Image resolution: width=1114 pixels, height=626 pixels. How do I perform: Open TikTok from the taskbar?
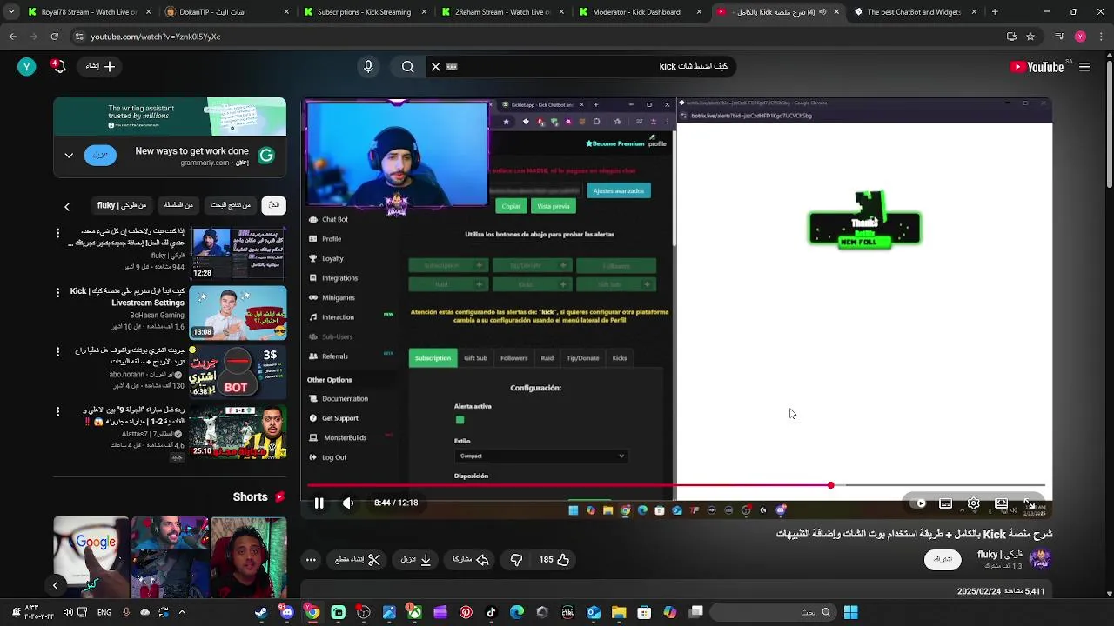(x=492, y=612)
